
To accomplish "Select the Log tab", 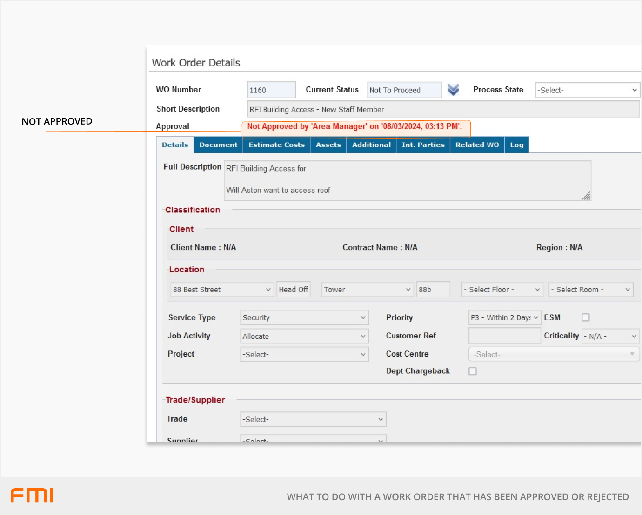I will [516, 145].
